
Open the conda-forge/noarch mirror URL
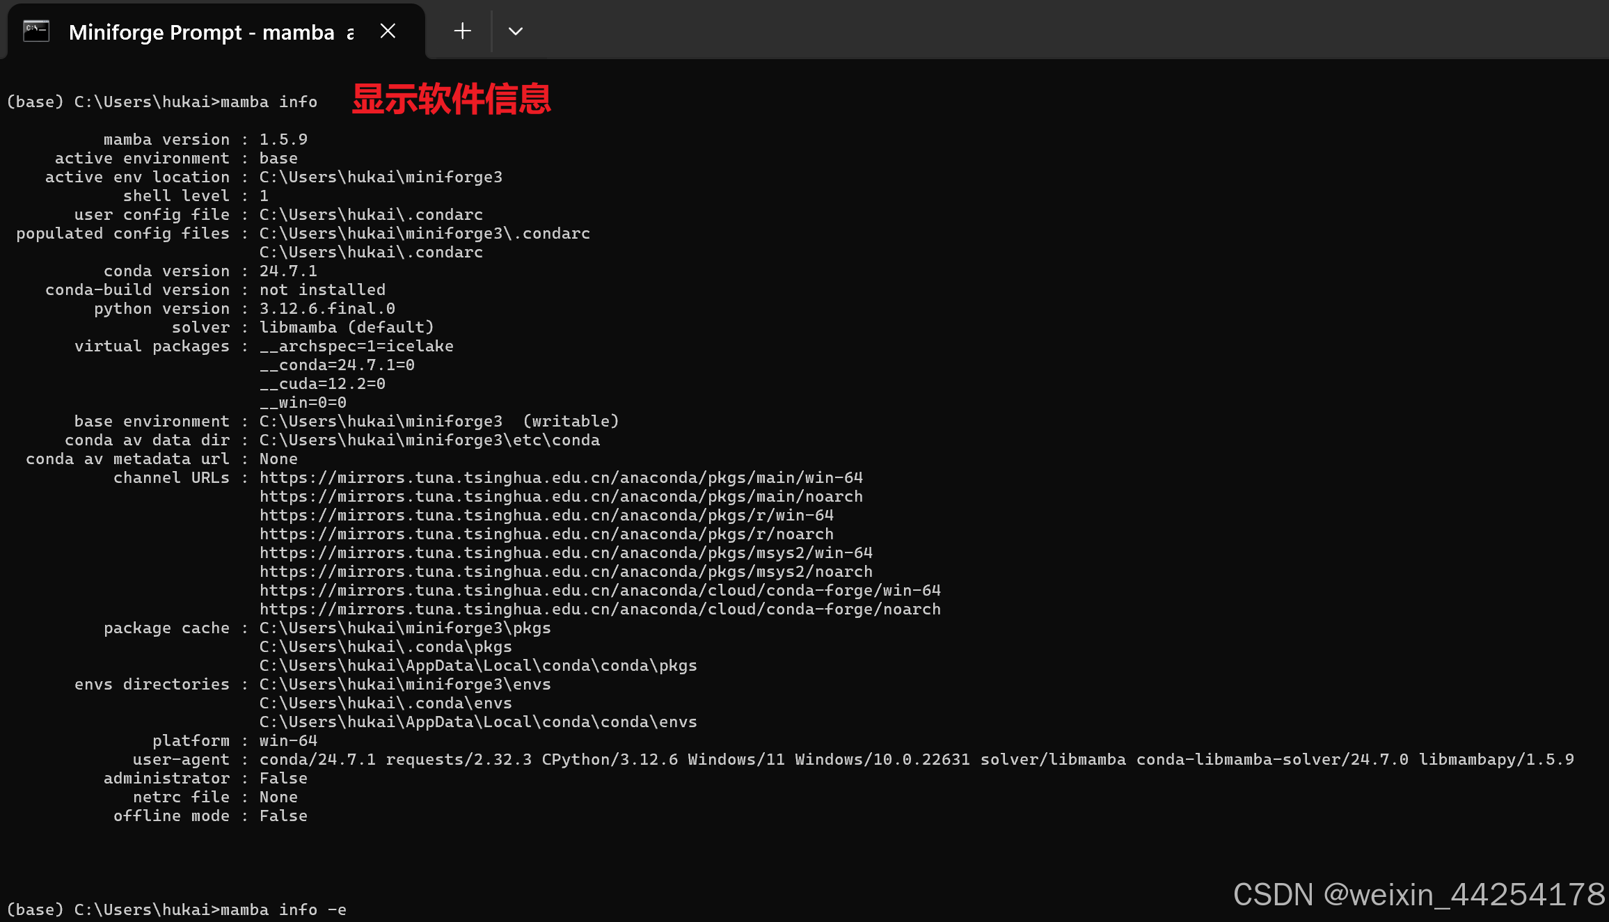click(600, 609)
